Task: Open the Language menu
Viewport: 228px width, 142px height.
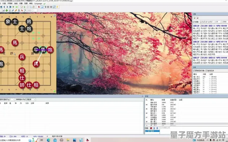Action: 38,3
